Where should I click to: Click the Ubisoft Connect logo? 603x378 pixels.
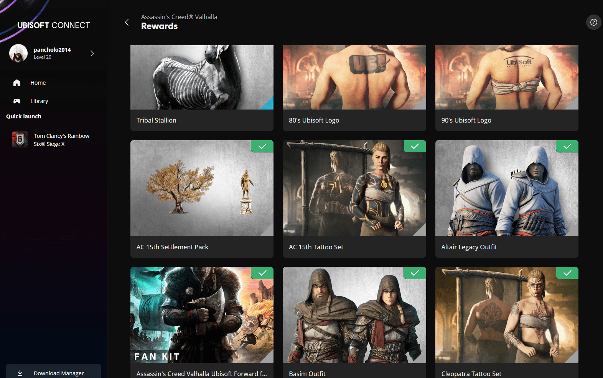pos(53,25)
